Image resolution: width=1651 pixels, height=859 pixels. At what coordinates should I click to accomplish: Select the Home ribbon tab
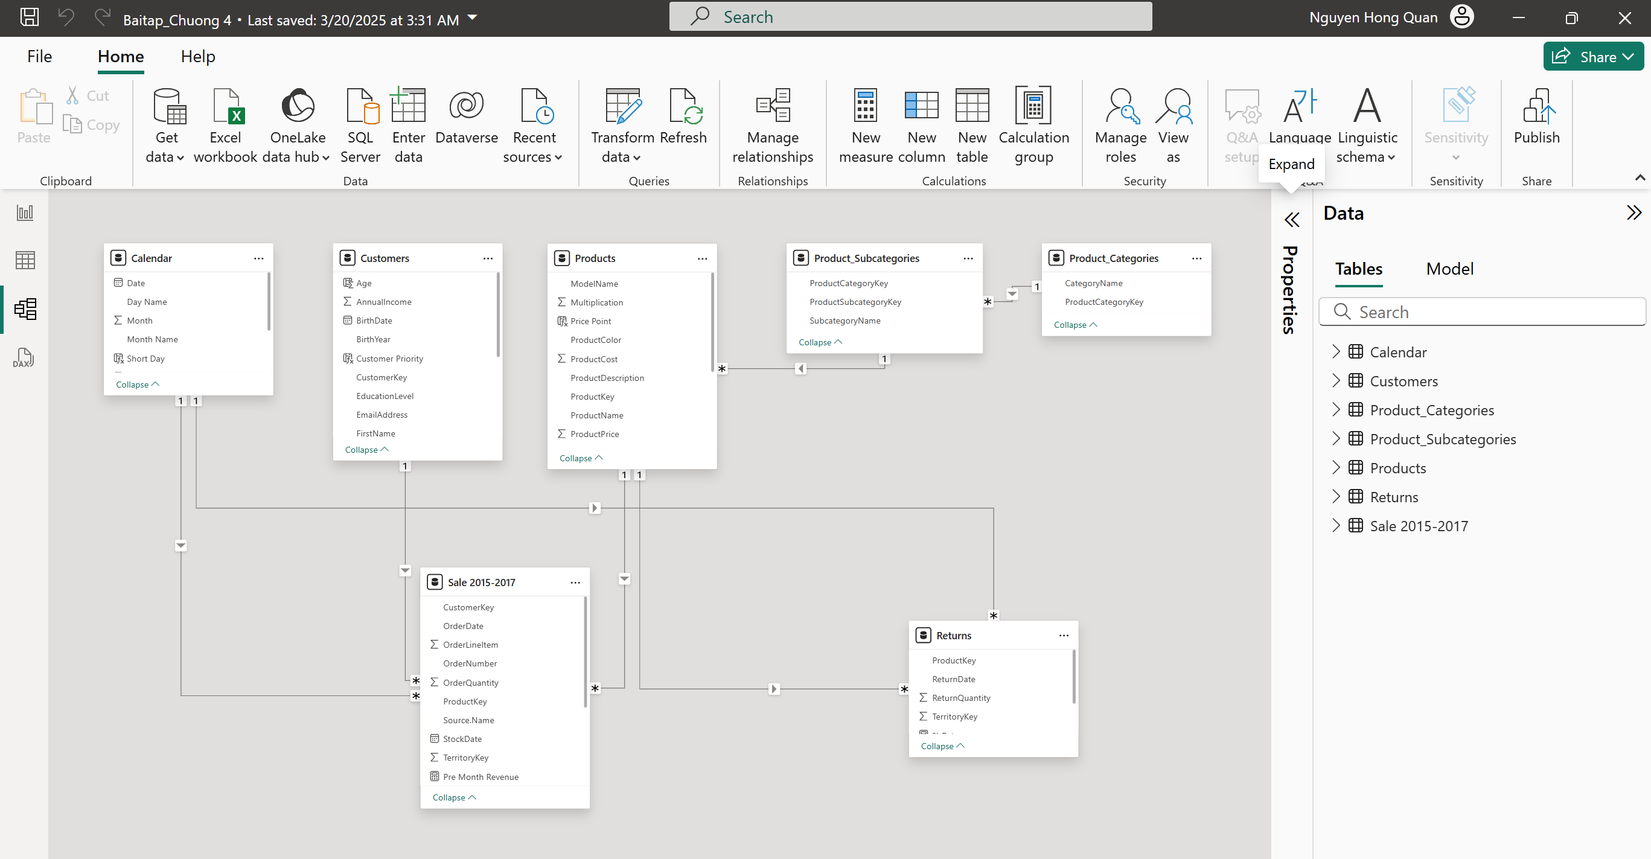(x=121, y=56)
